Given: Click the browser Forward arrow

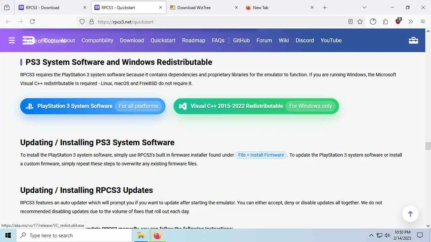Looking at the screenshot, I should click(20, 22).
